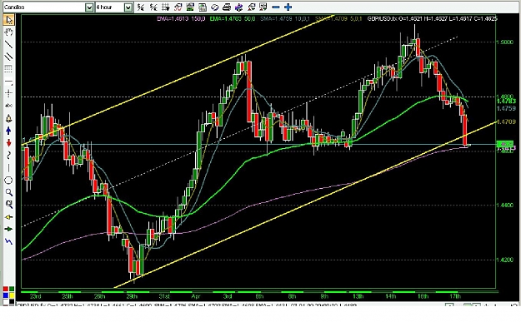Select the magnifying glass zoom tool
Image resolution: width=521 pixels, height=322 pixels.
point(8,192)
